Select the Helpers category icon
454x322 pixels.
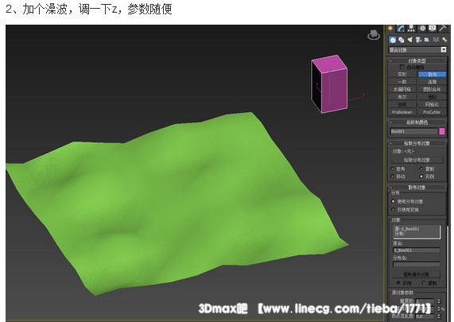[x=427, y=40]
